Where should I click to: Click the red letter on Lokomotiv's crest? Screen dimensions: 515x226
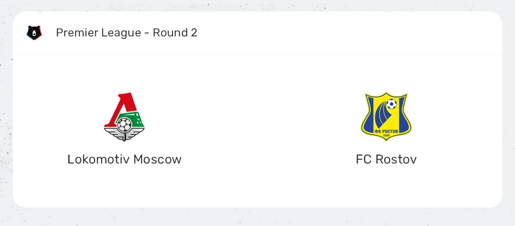point(115,107)
